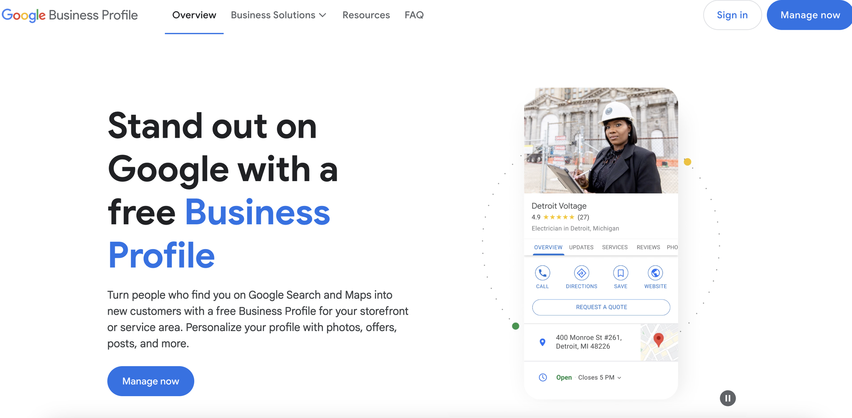Click Request a Quote button
The width and height of the screenshot is (852, 418).
click(x=601, y=307)
